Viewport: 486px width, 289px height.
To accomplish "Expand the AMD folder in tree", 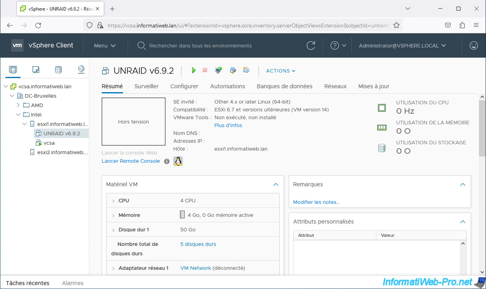I will 18,105.
